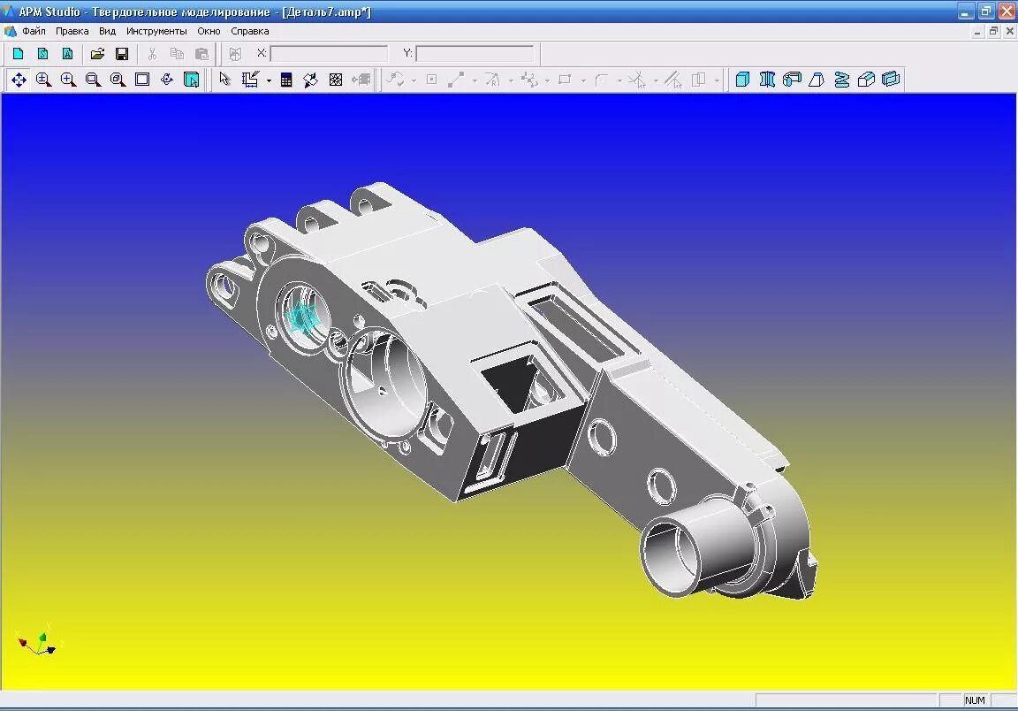Click the arc with radius tool icon

[493, 80]
